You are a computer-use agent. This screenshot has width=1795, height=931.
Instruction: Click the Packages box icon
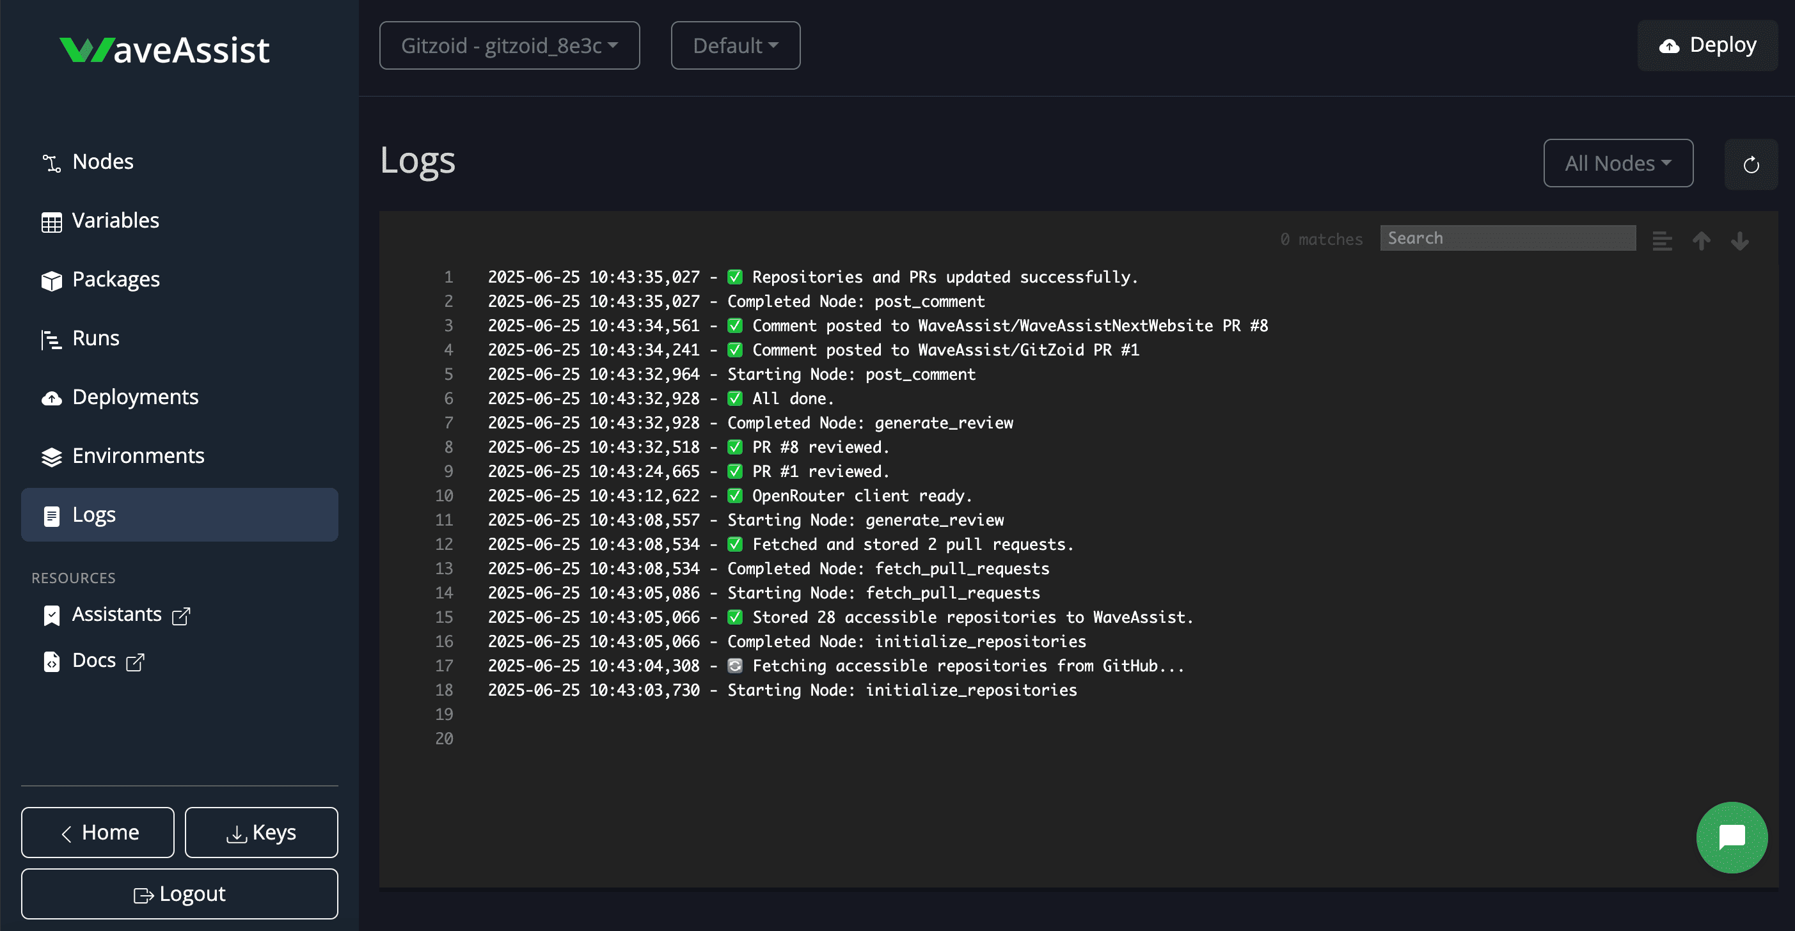tap(52, 281)
